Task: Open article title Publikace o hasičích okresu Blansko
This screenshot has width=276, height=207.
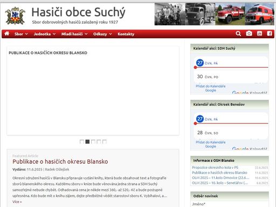Action: 60,162
